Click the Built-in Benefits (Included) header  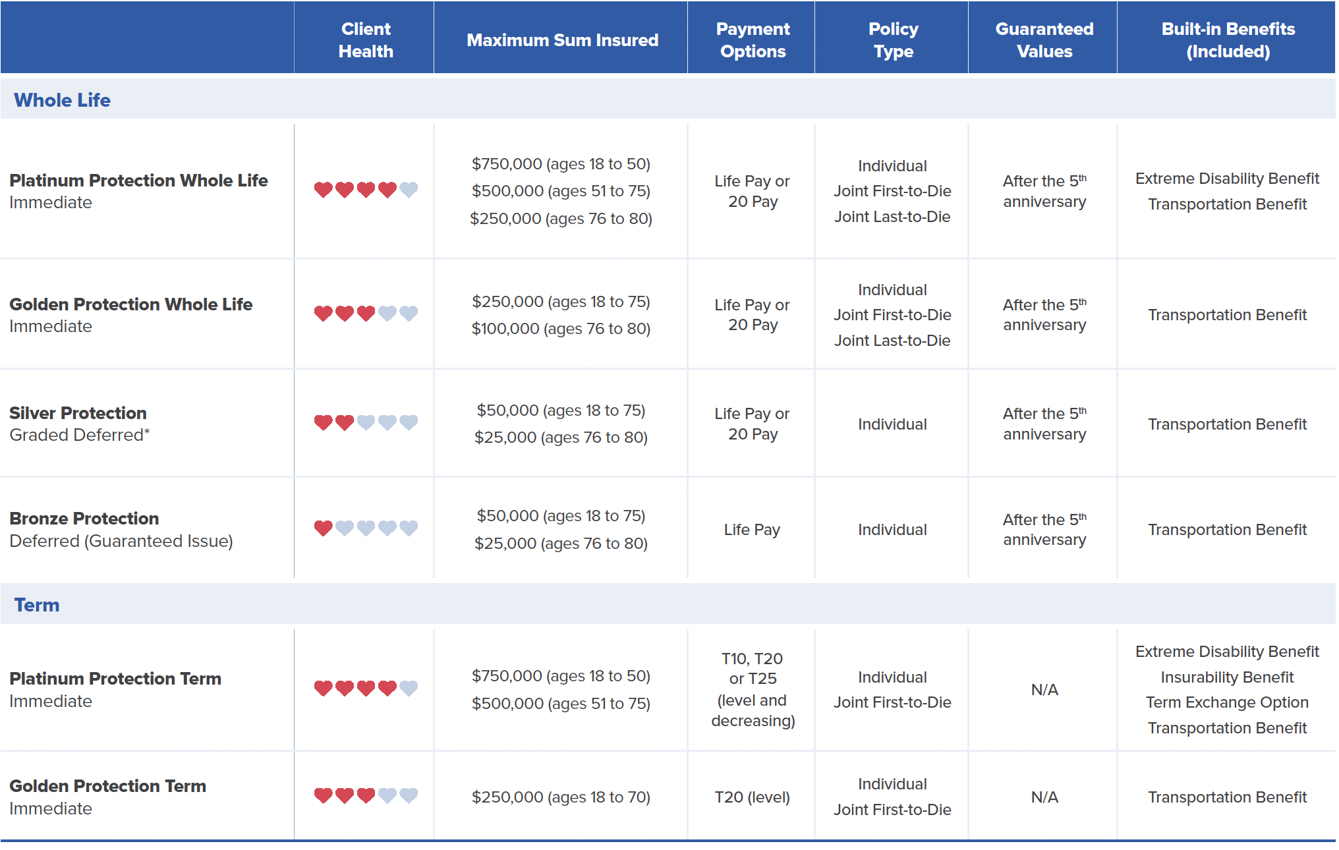(1228, 40)
